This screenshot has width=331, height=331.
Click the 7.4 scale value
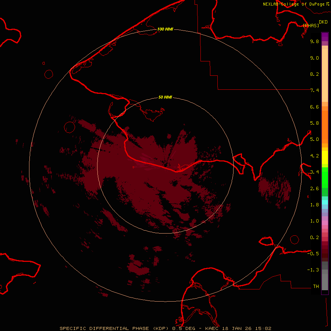tap(314, 90)
